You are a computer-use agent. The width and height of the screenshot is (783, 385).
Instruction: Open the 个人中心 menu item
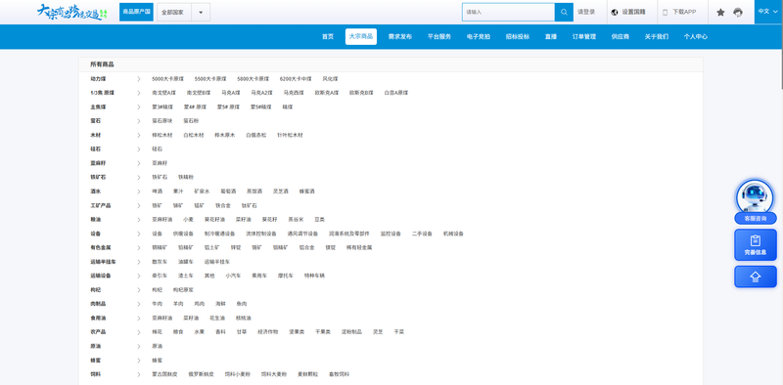[x=695, y=36]
